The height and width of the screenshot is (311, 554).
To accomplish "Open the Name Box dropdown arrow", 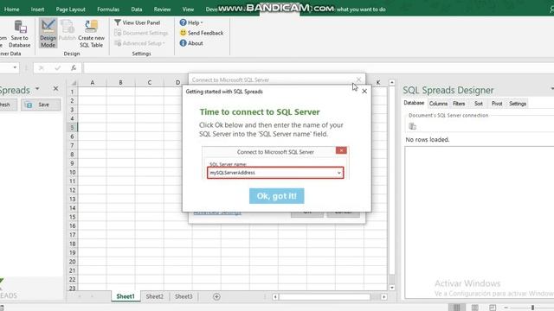I will pyautogui.click(x=15, y=67).
